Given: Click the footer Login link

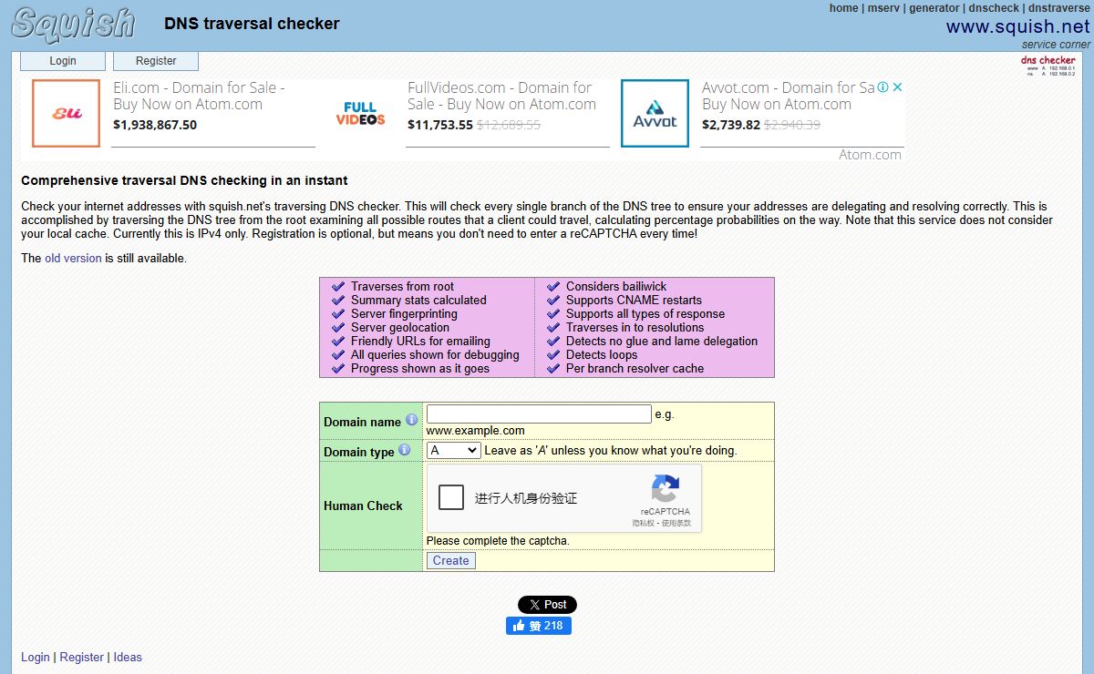Looking at the screenshot, I should [36, 658].
